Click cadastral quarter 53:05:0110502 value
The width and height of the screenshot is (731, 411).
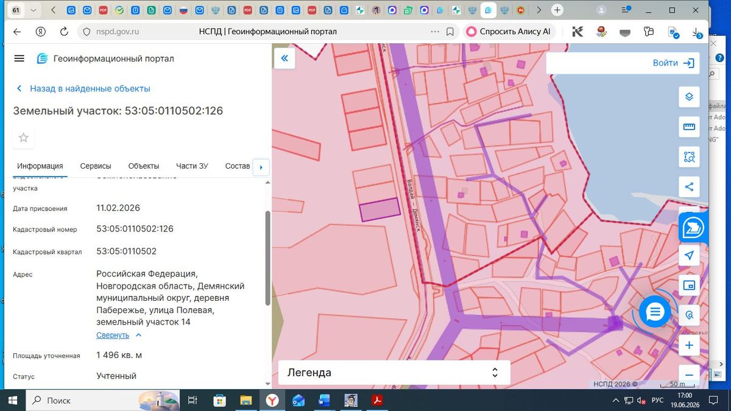[126, 251]
